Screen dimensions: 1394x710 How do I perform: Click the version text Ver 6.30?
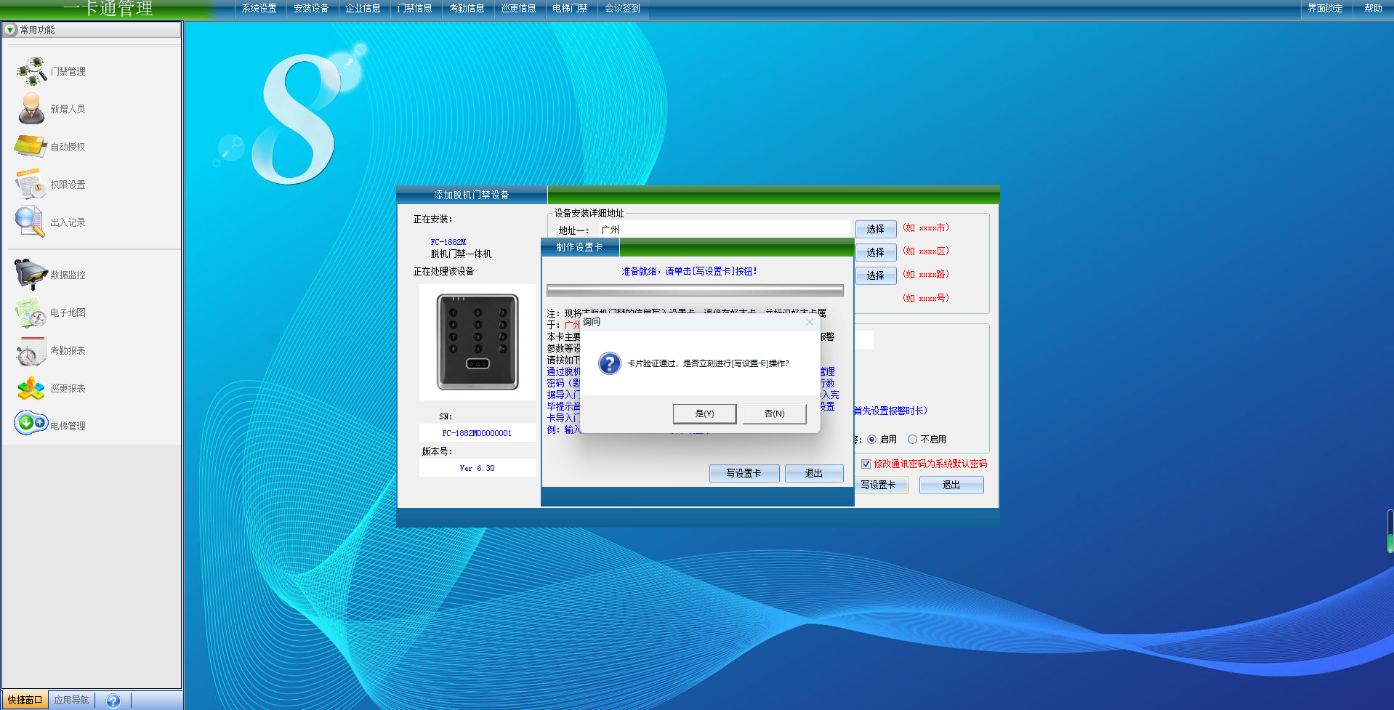pos(477,468)
